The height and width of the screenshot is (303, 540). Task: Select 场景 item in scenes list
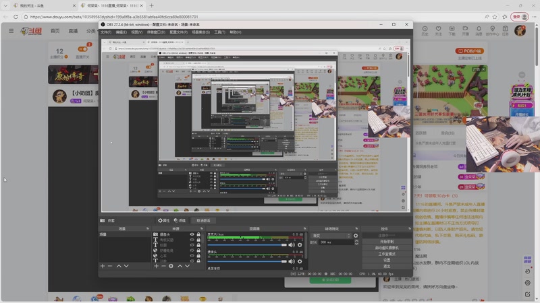point(124,234)
